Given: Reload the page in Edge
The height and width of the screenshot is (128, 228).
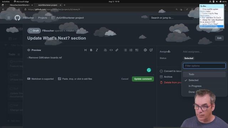Looking at the screenshot, I should 14,9.
